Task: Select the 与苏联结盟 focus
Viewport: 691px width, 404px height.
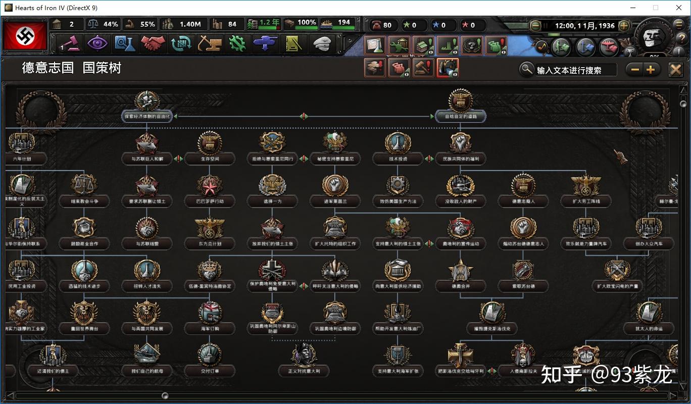Action: pos(147,234)
